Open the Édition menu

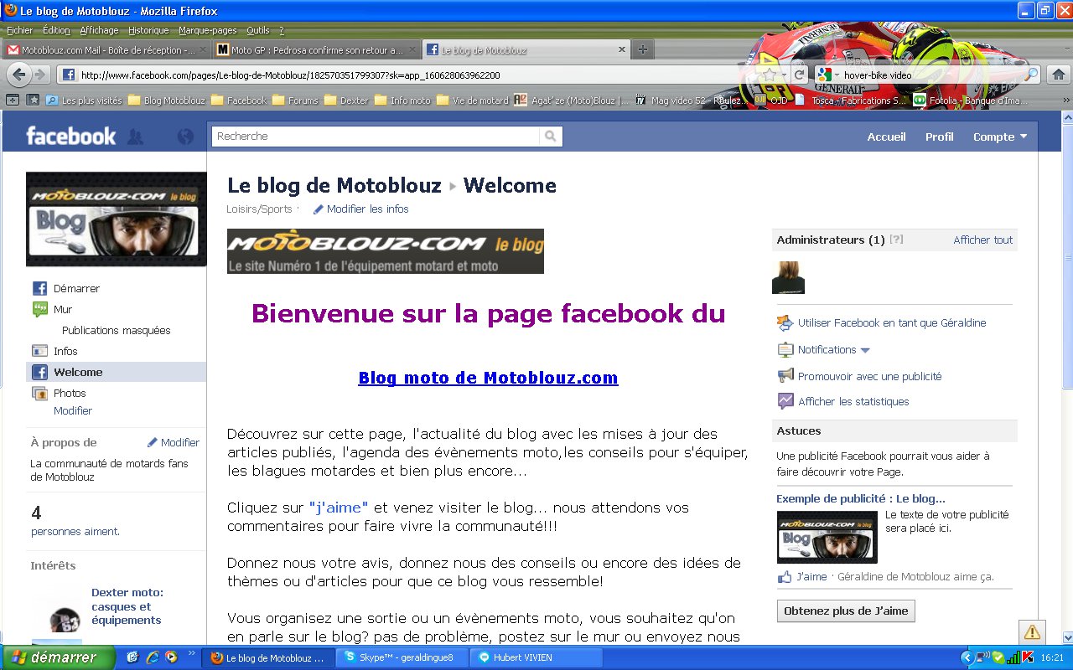pyautogui.click(x=56, y=30)
